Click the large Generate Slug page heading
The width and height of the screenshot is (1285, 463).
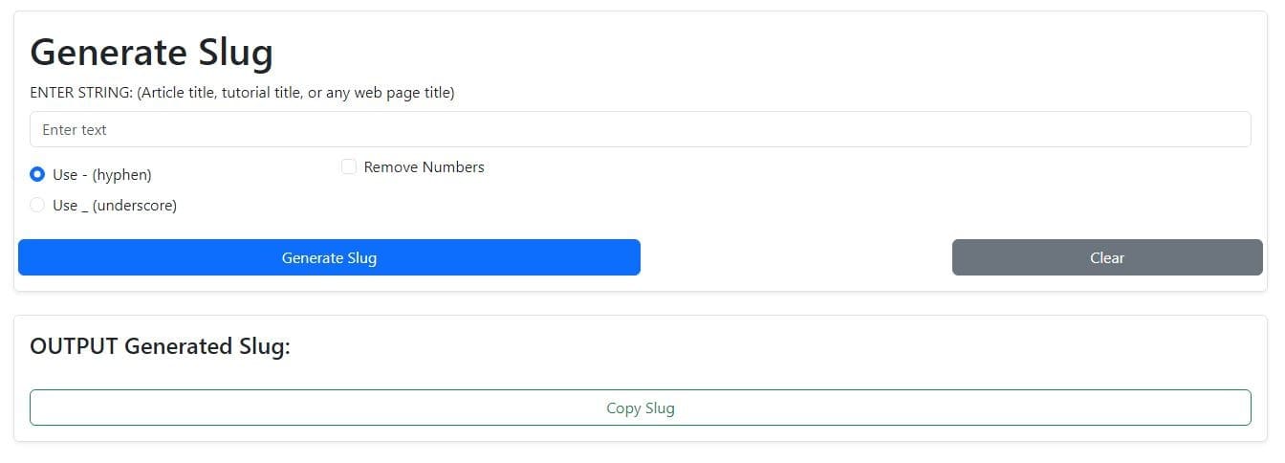pyautogui.click(x=151, y=52)
